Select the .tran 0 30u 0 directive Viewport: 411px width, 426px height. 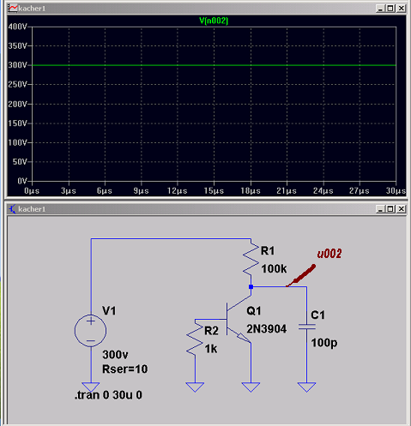[x=108, y=395]
